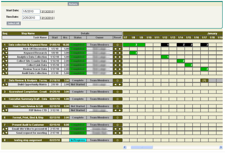Click into the Start Date field
Screen dimensions: 225x153
click(x=31, y=11)
